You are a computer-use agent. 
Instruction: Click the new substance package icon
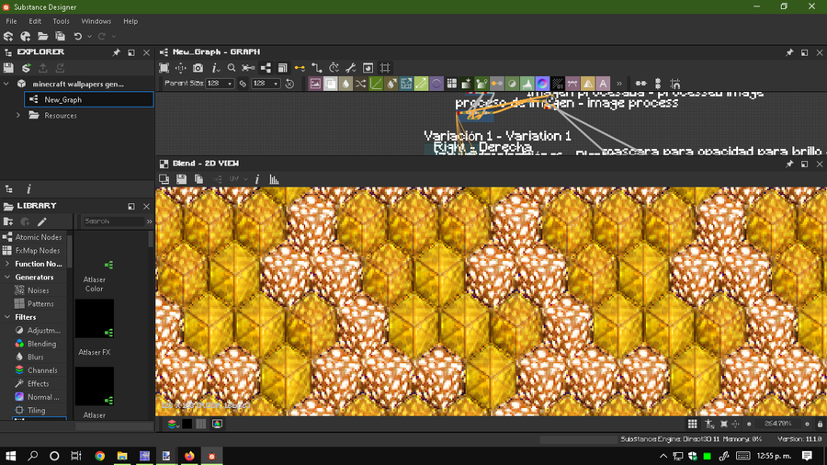pos(8,37)
